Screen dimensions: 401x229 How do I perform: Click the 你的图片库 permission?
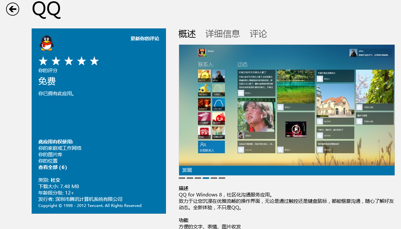[x=50, y=155]
